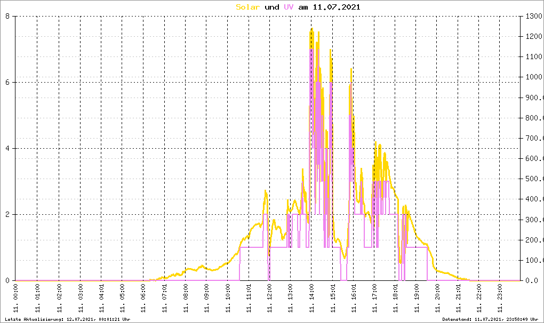The image size is (544, 323).
Task: Select the right axis label "1000"
Action: pyautogui.click(x=534, y=77)
